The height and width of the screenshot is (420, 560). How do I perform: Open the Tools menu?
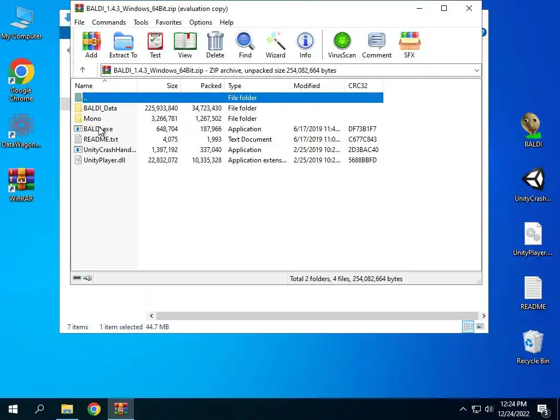pyautogui.click(x=141, y=22)
